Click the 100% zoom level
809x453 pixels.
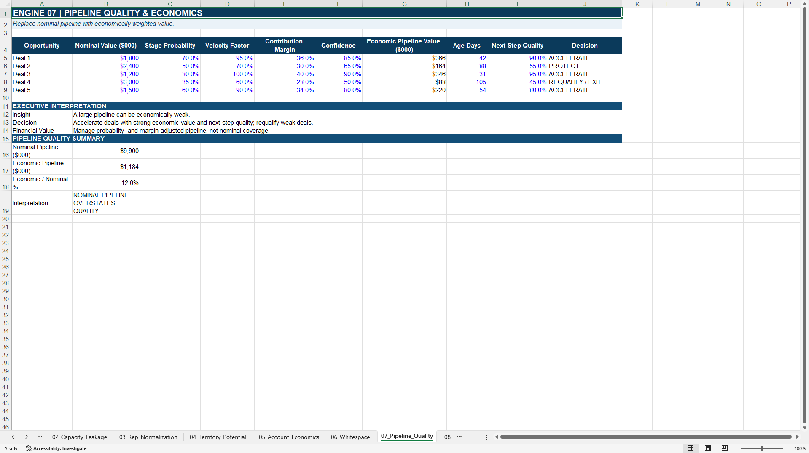coord(800,448)
